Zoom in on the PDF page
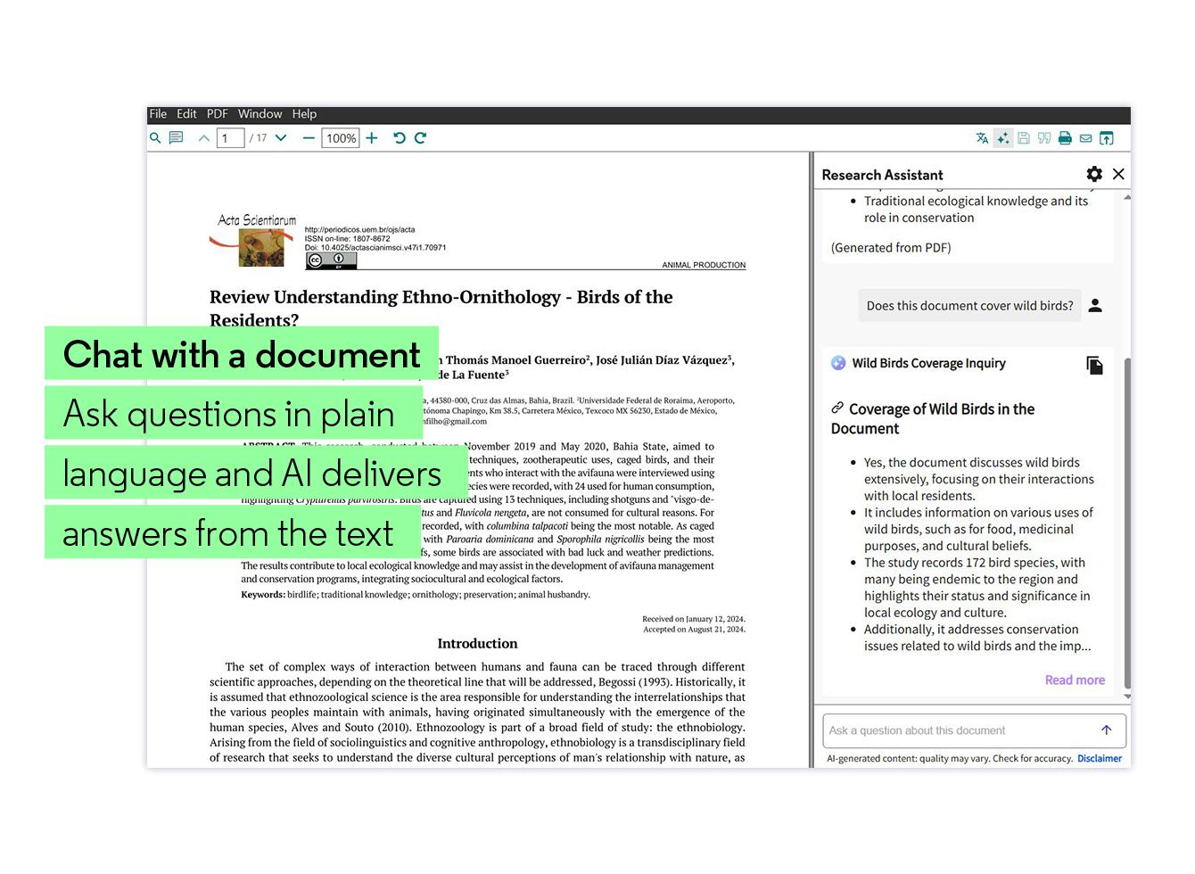 (371, 137)
